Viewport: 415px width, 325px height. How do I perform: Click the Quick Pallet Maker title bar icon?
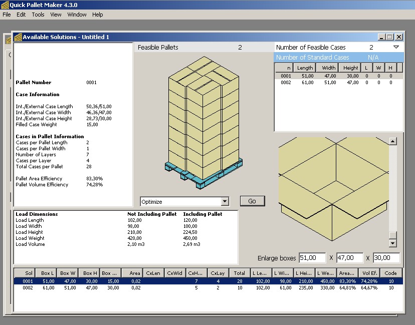[x=5, y=5]
